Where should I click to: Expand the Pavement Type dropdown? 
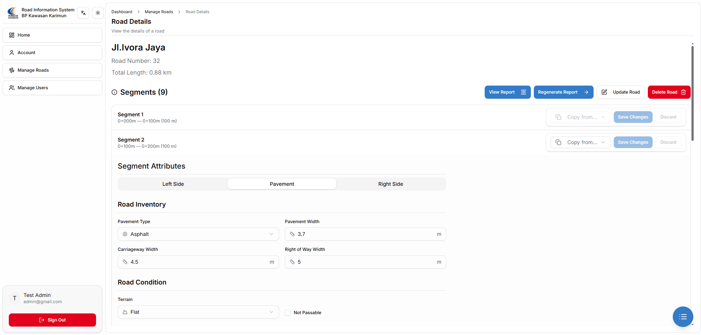point(198,234)
